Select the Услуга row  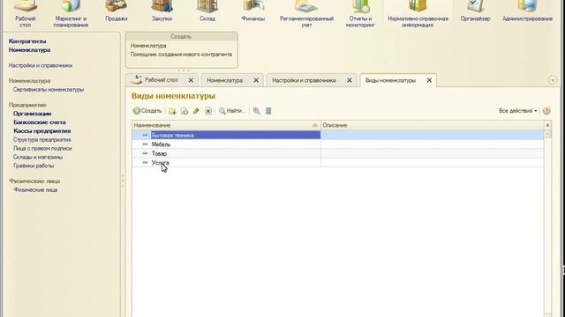[337, 162]
